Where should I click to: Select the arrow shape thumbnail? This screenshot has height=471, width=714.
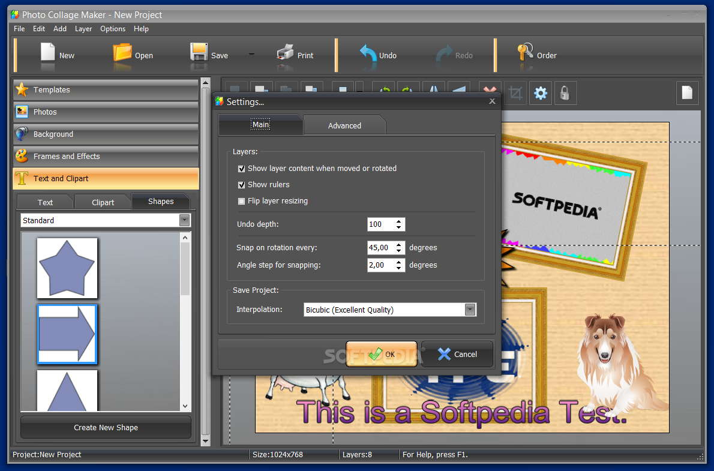[x=67, y=334]
